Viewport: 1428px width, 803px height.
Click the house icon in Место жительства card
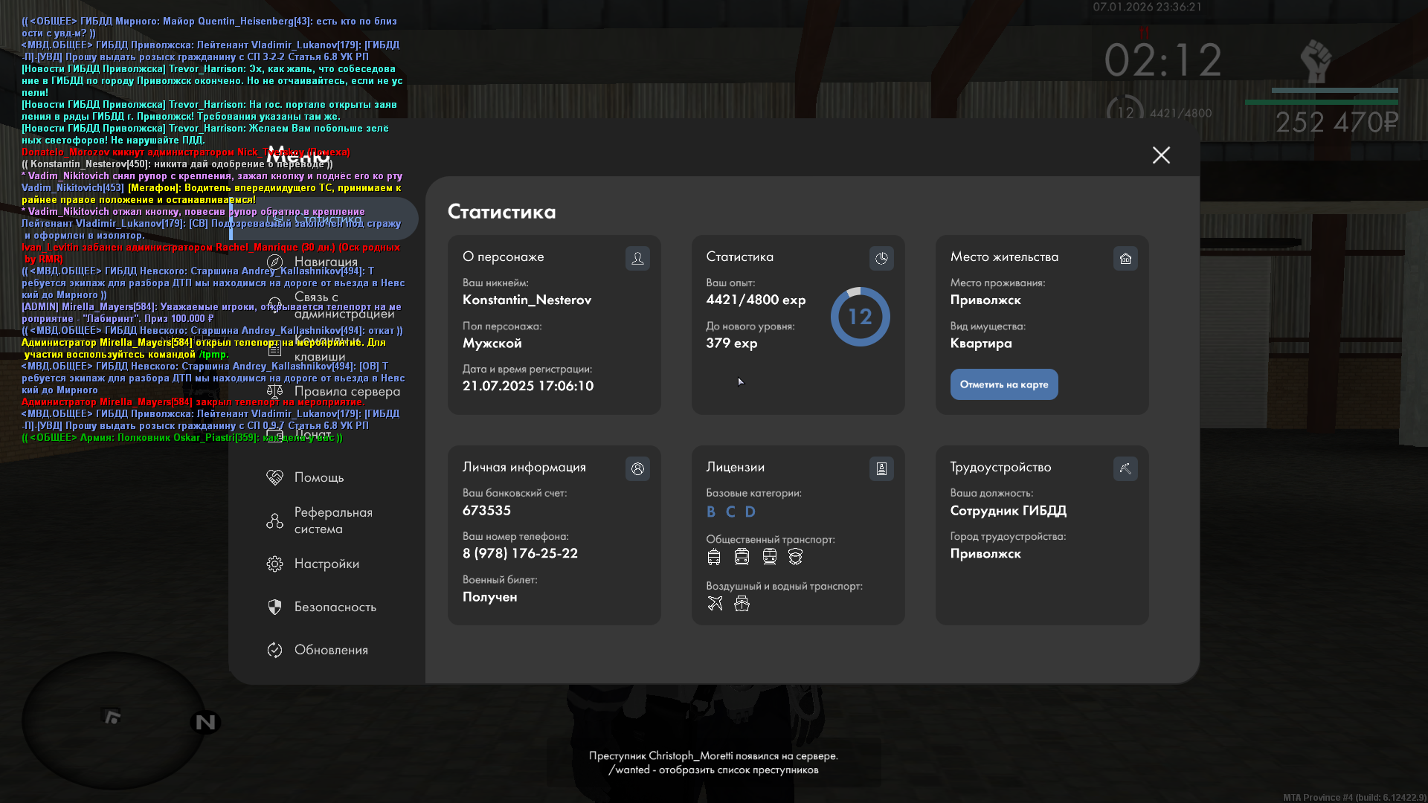click(x=1125, y=258)
